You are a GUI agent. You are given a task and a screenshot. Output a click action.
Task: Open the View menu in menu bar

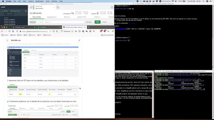point(24,1)
